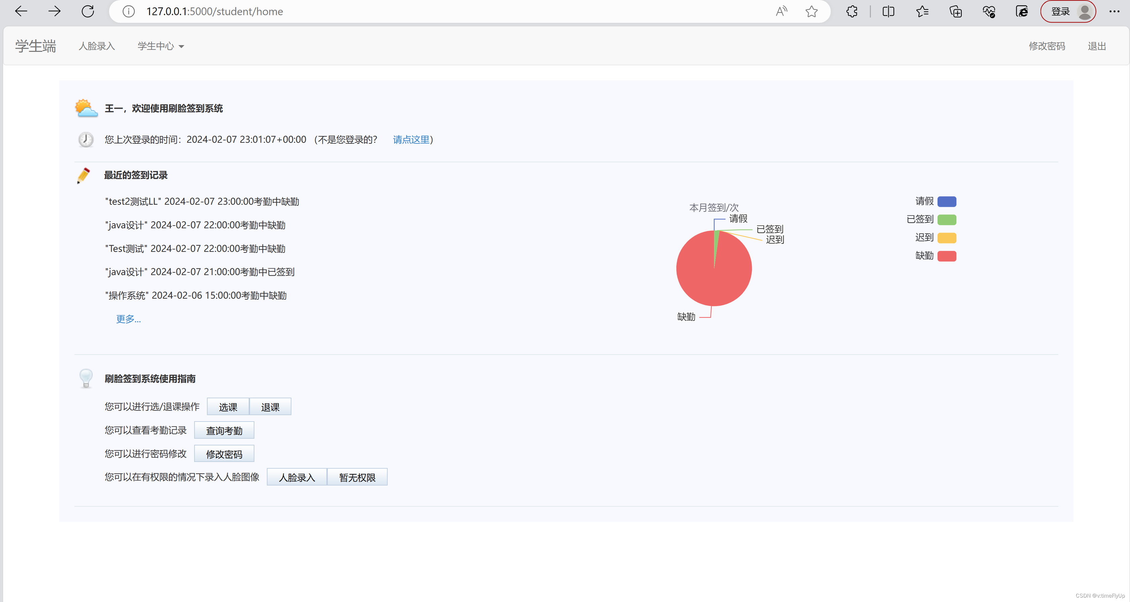Open the collections icon
This screenshot has height=602, width=1130.
[955, 11]
